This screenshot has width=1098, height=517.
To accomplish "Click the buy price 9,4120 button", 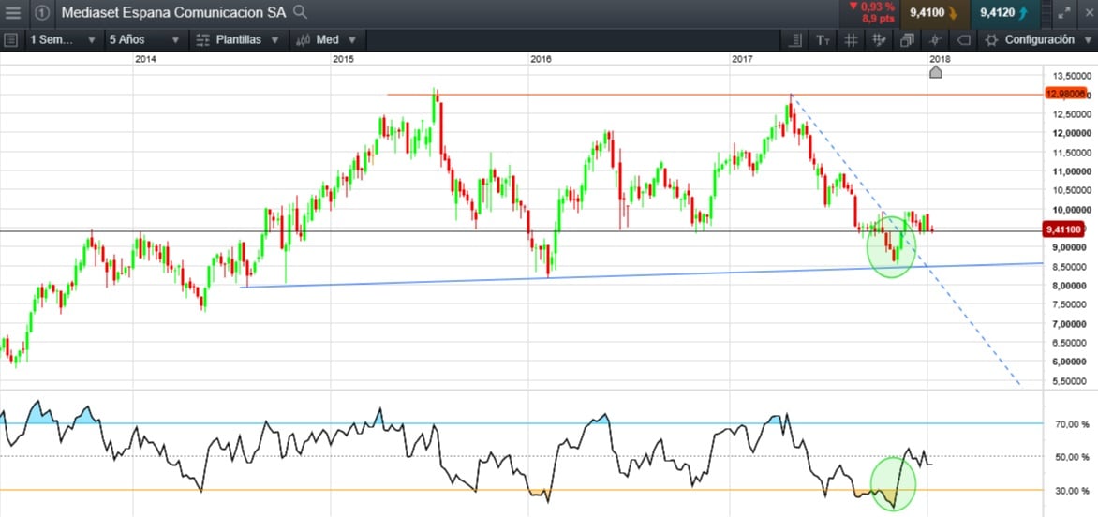I will (x=1002, y=13).
